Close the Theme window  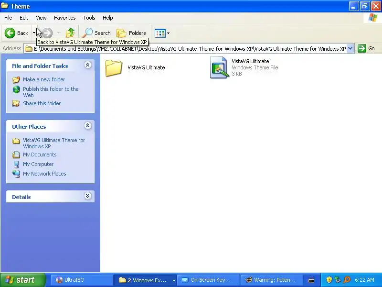376,6
